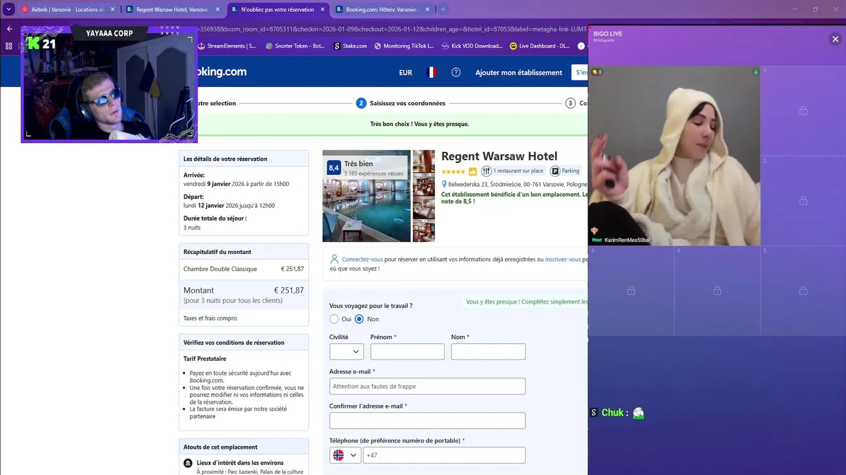Click the Taxes et frais compris text
This screenshot has width=846, height=475.
[210, 319]
